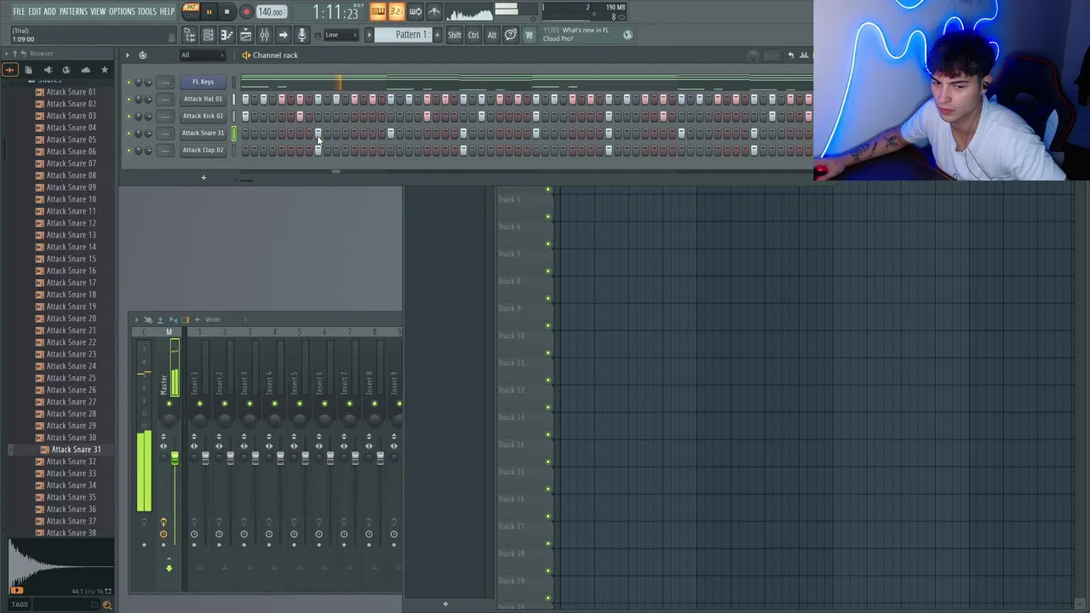Screen dimensions: 1090x613
Task: Toggle the 3-2 countdown before recording icon
Action: click(396, 12)
